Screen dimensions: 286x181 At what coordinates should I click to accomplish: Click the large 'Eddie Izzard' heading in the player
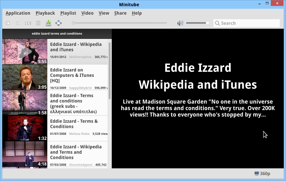click(198, 68)
